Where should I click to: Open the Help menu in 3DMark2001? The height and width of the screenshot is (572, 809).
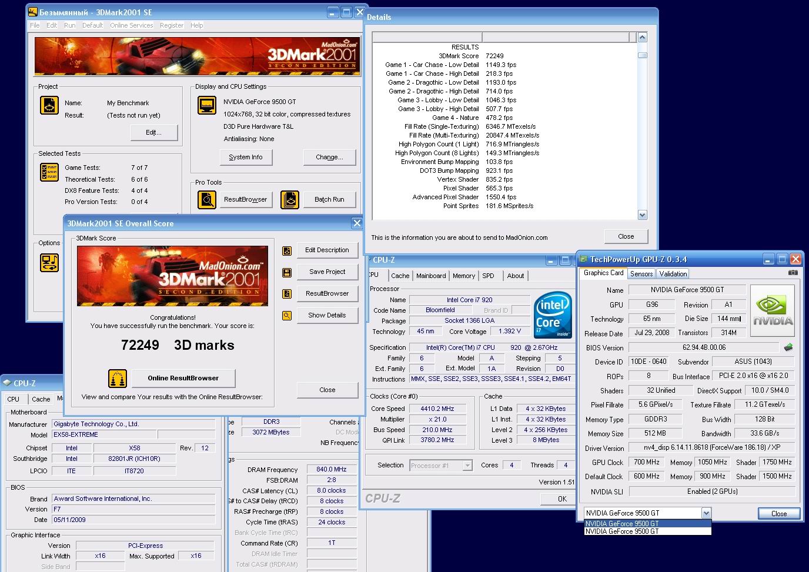point(196,25)
